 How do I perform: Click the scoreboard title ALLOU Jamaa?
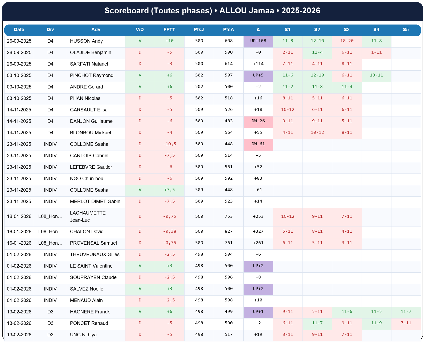click(212, 11)
